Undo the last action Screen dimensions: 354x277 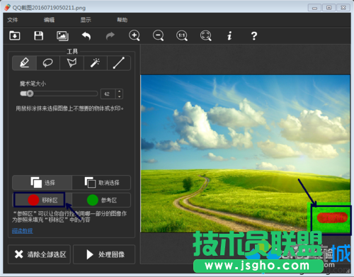point(86,36)
